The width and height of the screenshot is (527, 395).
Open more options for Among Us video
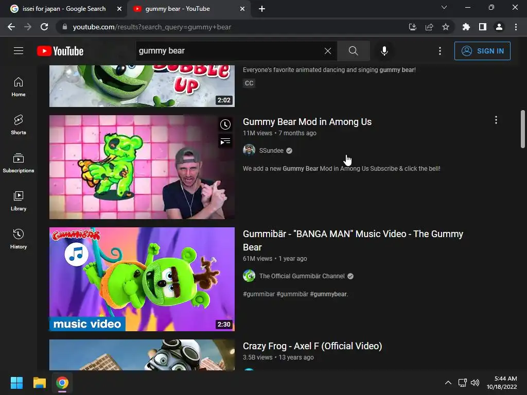(496, 120)
